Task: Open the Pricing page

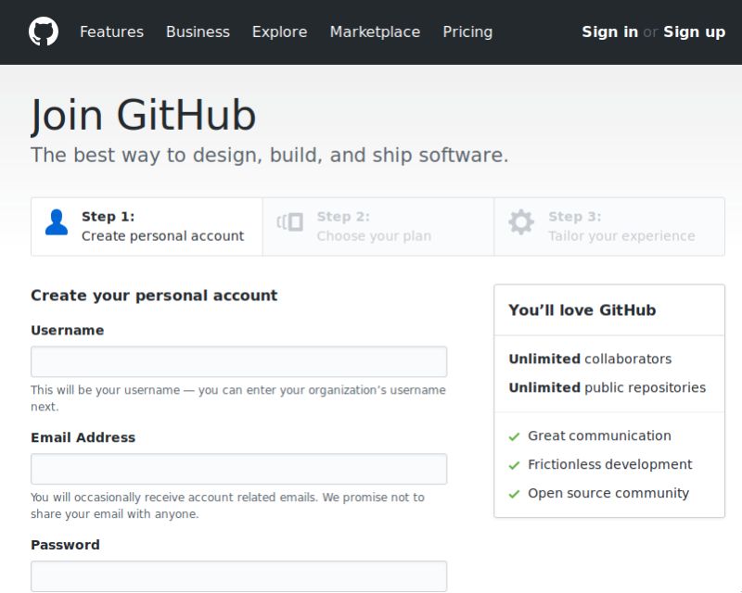Action: click(467, 32)
